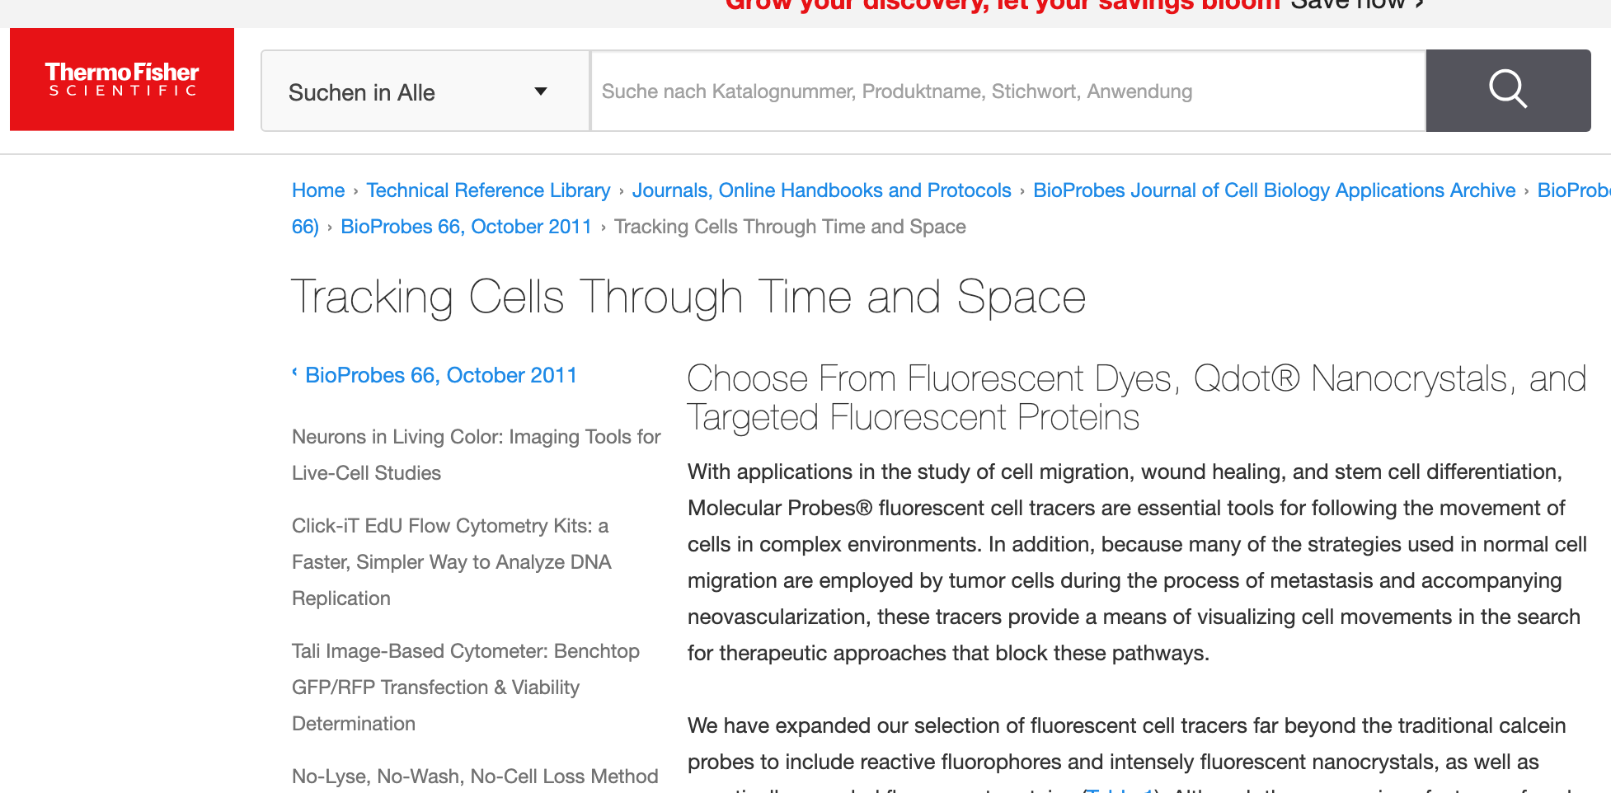Open Technical Reference Library breadcrumb
Screen dimensions: 1611x793
[x=488, y=190]
